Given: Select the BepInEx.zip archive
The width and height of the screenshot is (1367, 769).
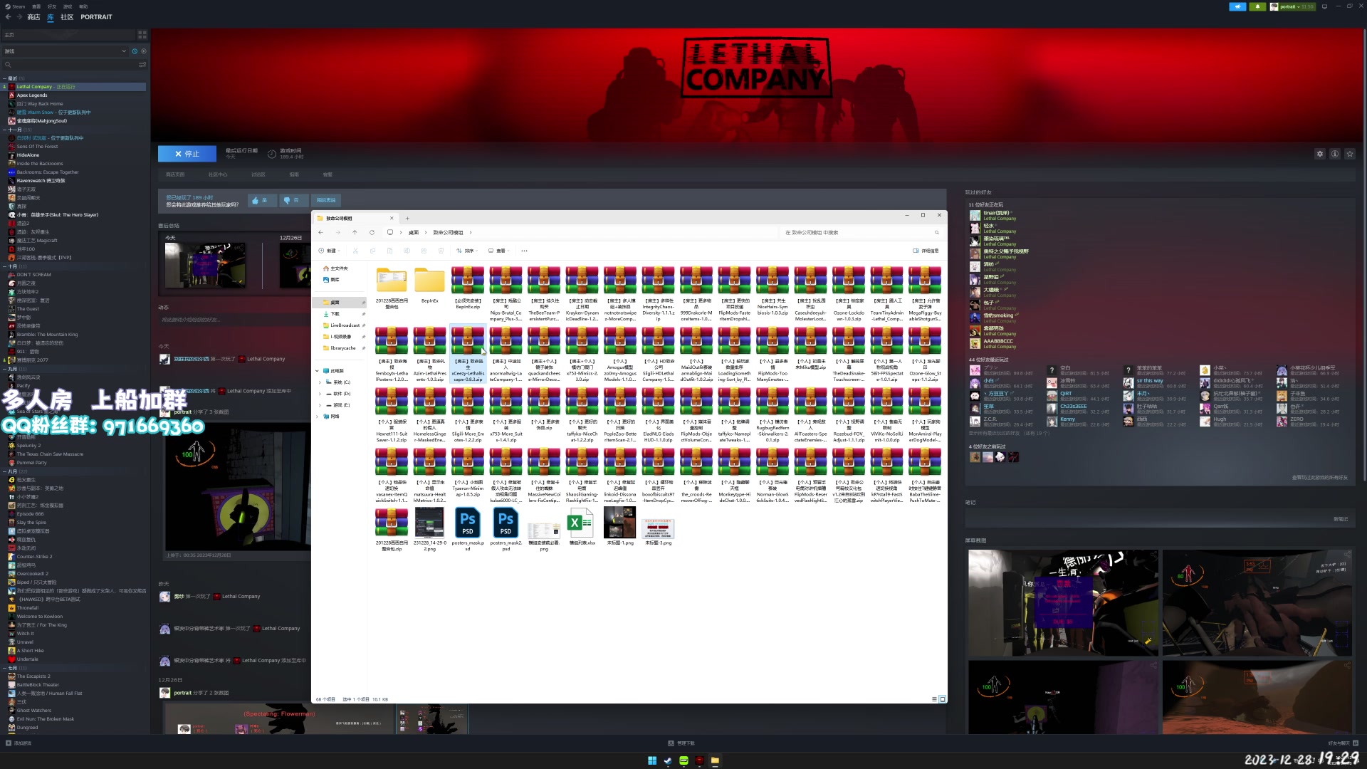Looking at the screenshot, I should tap(468, 287).
